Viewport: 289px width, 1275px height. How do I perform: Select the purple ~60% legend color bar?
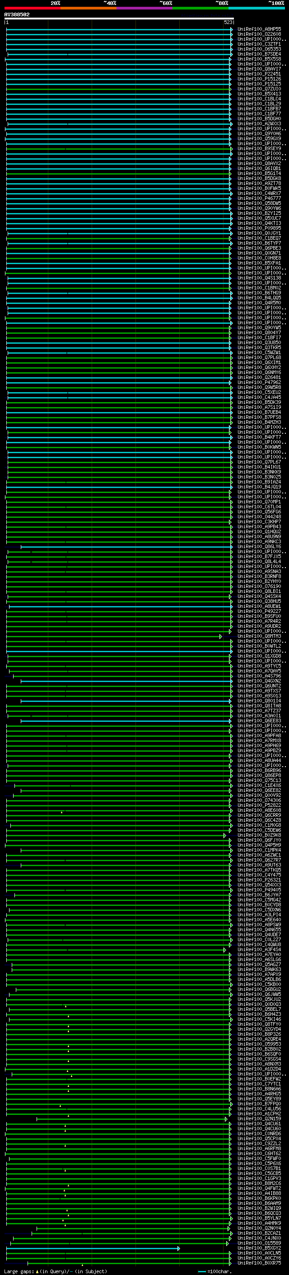click(145, 8)
